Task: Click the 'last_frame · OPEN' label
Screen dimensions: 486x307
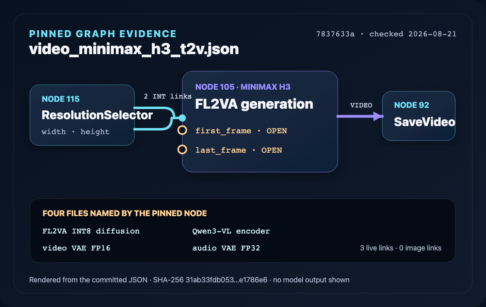Action: pyautogui.click(x=239, y=150)
